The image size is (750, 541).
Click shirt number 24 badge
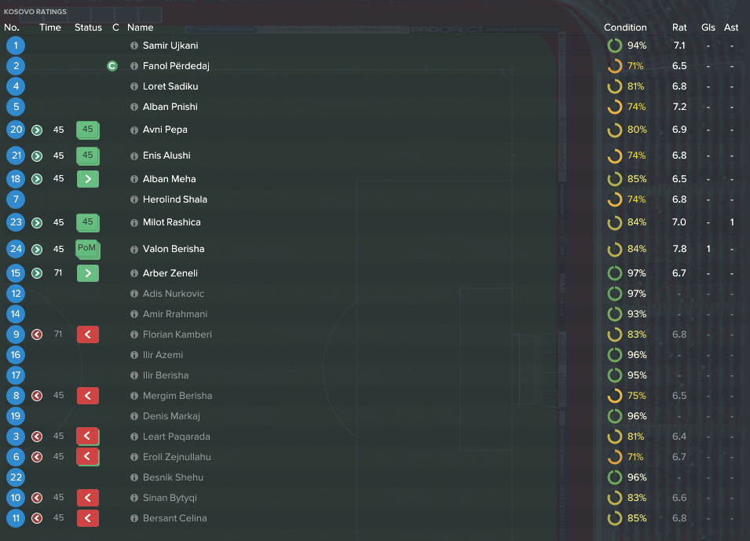pos(16,249)
